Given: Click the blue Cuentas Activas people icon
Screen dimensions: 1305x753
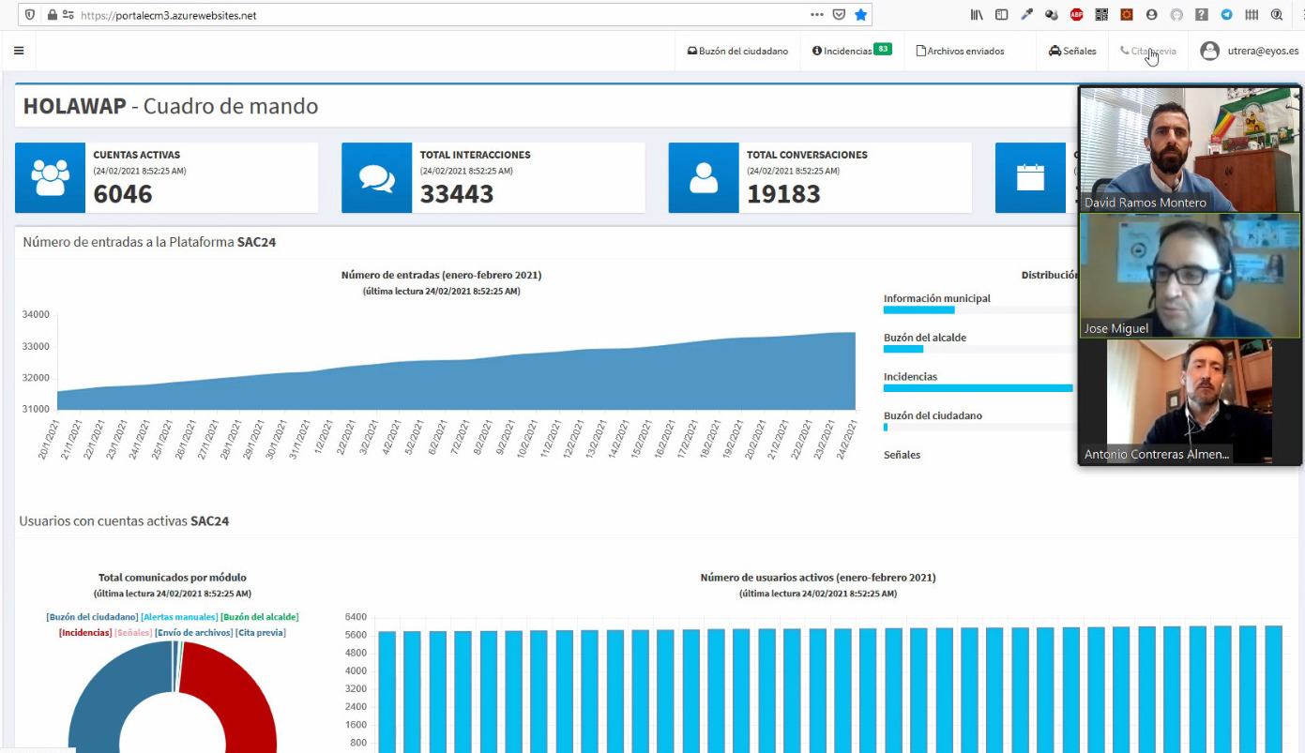Looking at the screenshot, I should tap(50, 178).
